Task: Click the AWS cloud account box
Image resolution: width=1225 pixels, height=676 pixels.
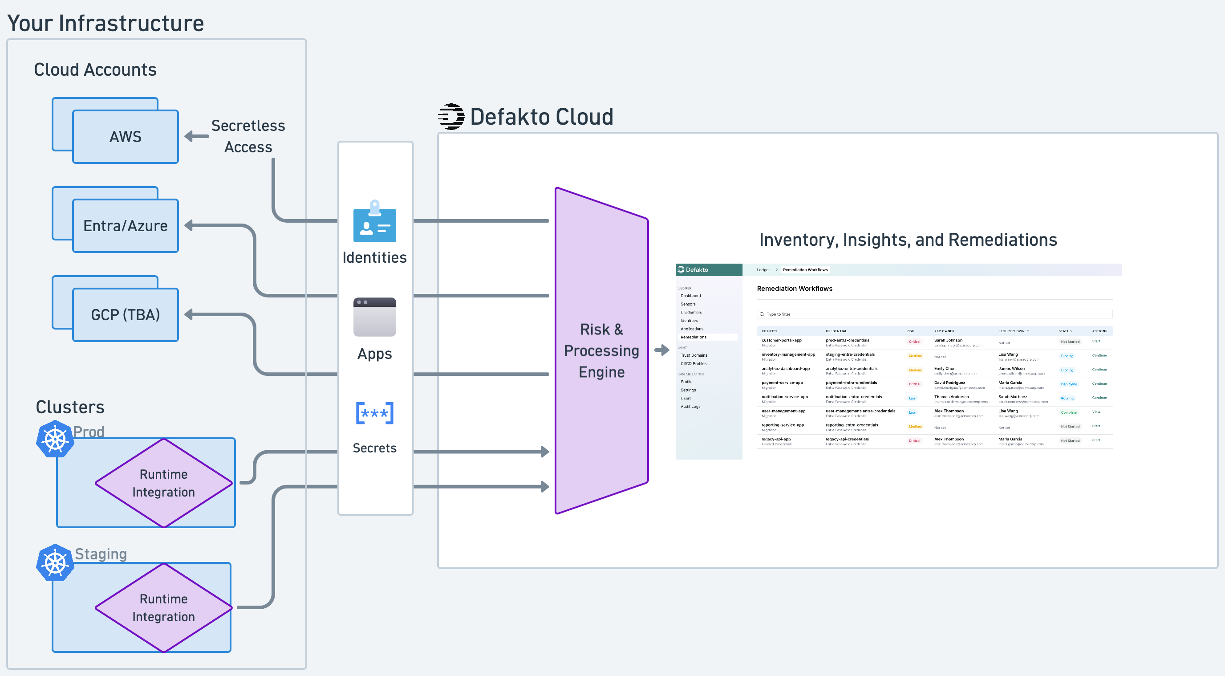Action: (x=125, y=137)
